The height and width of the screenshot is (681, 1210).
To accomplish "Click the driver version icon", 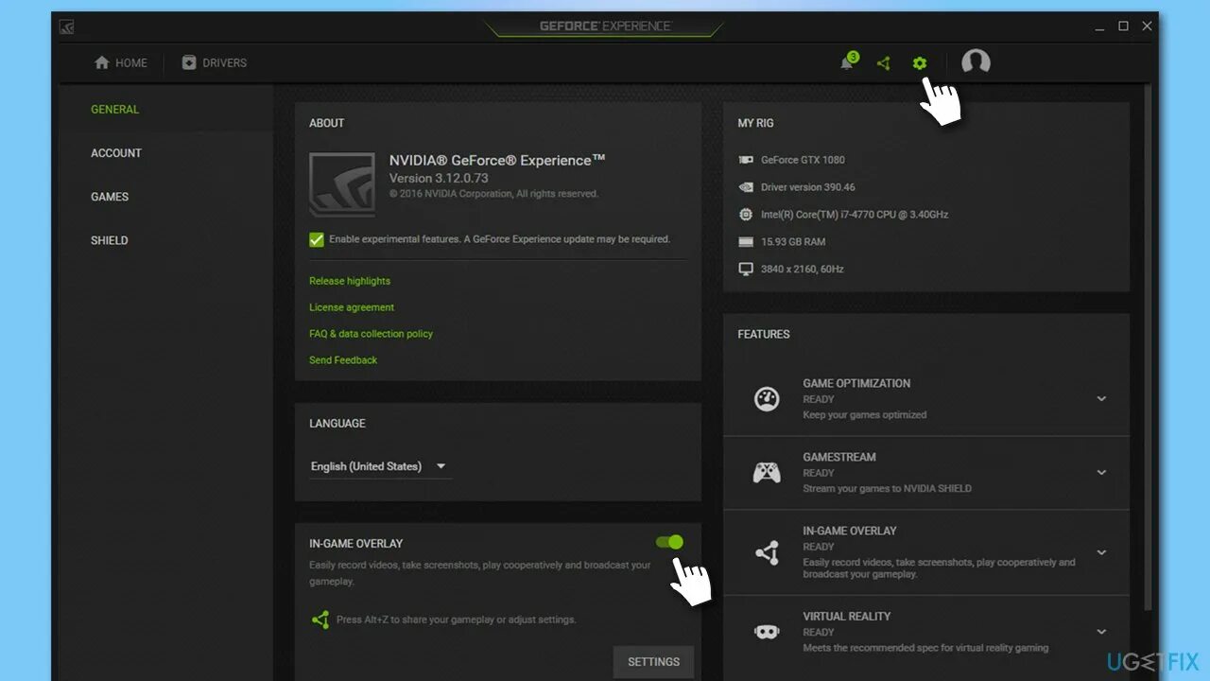I will coord(746,187).
